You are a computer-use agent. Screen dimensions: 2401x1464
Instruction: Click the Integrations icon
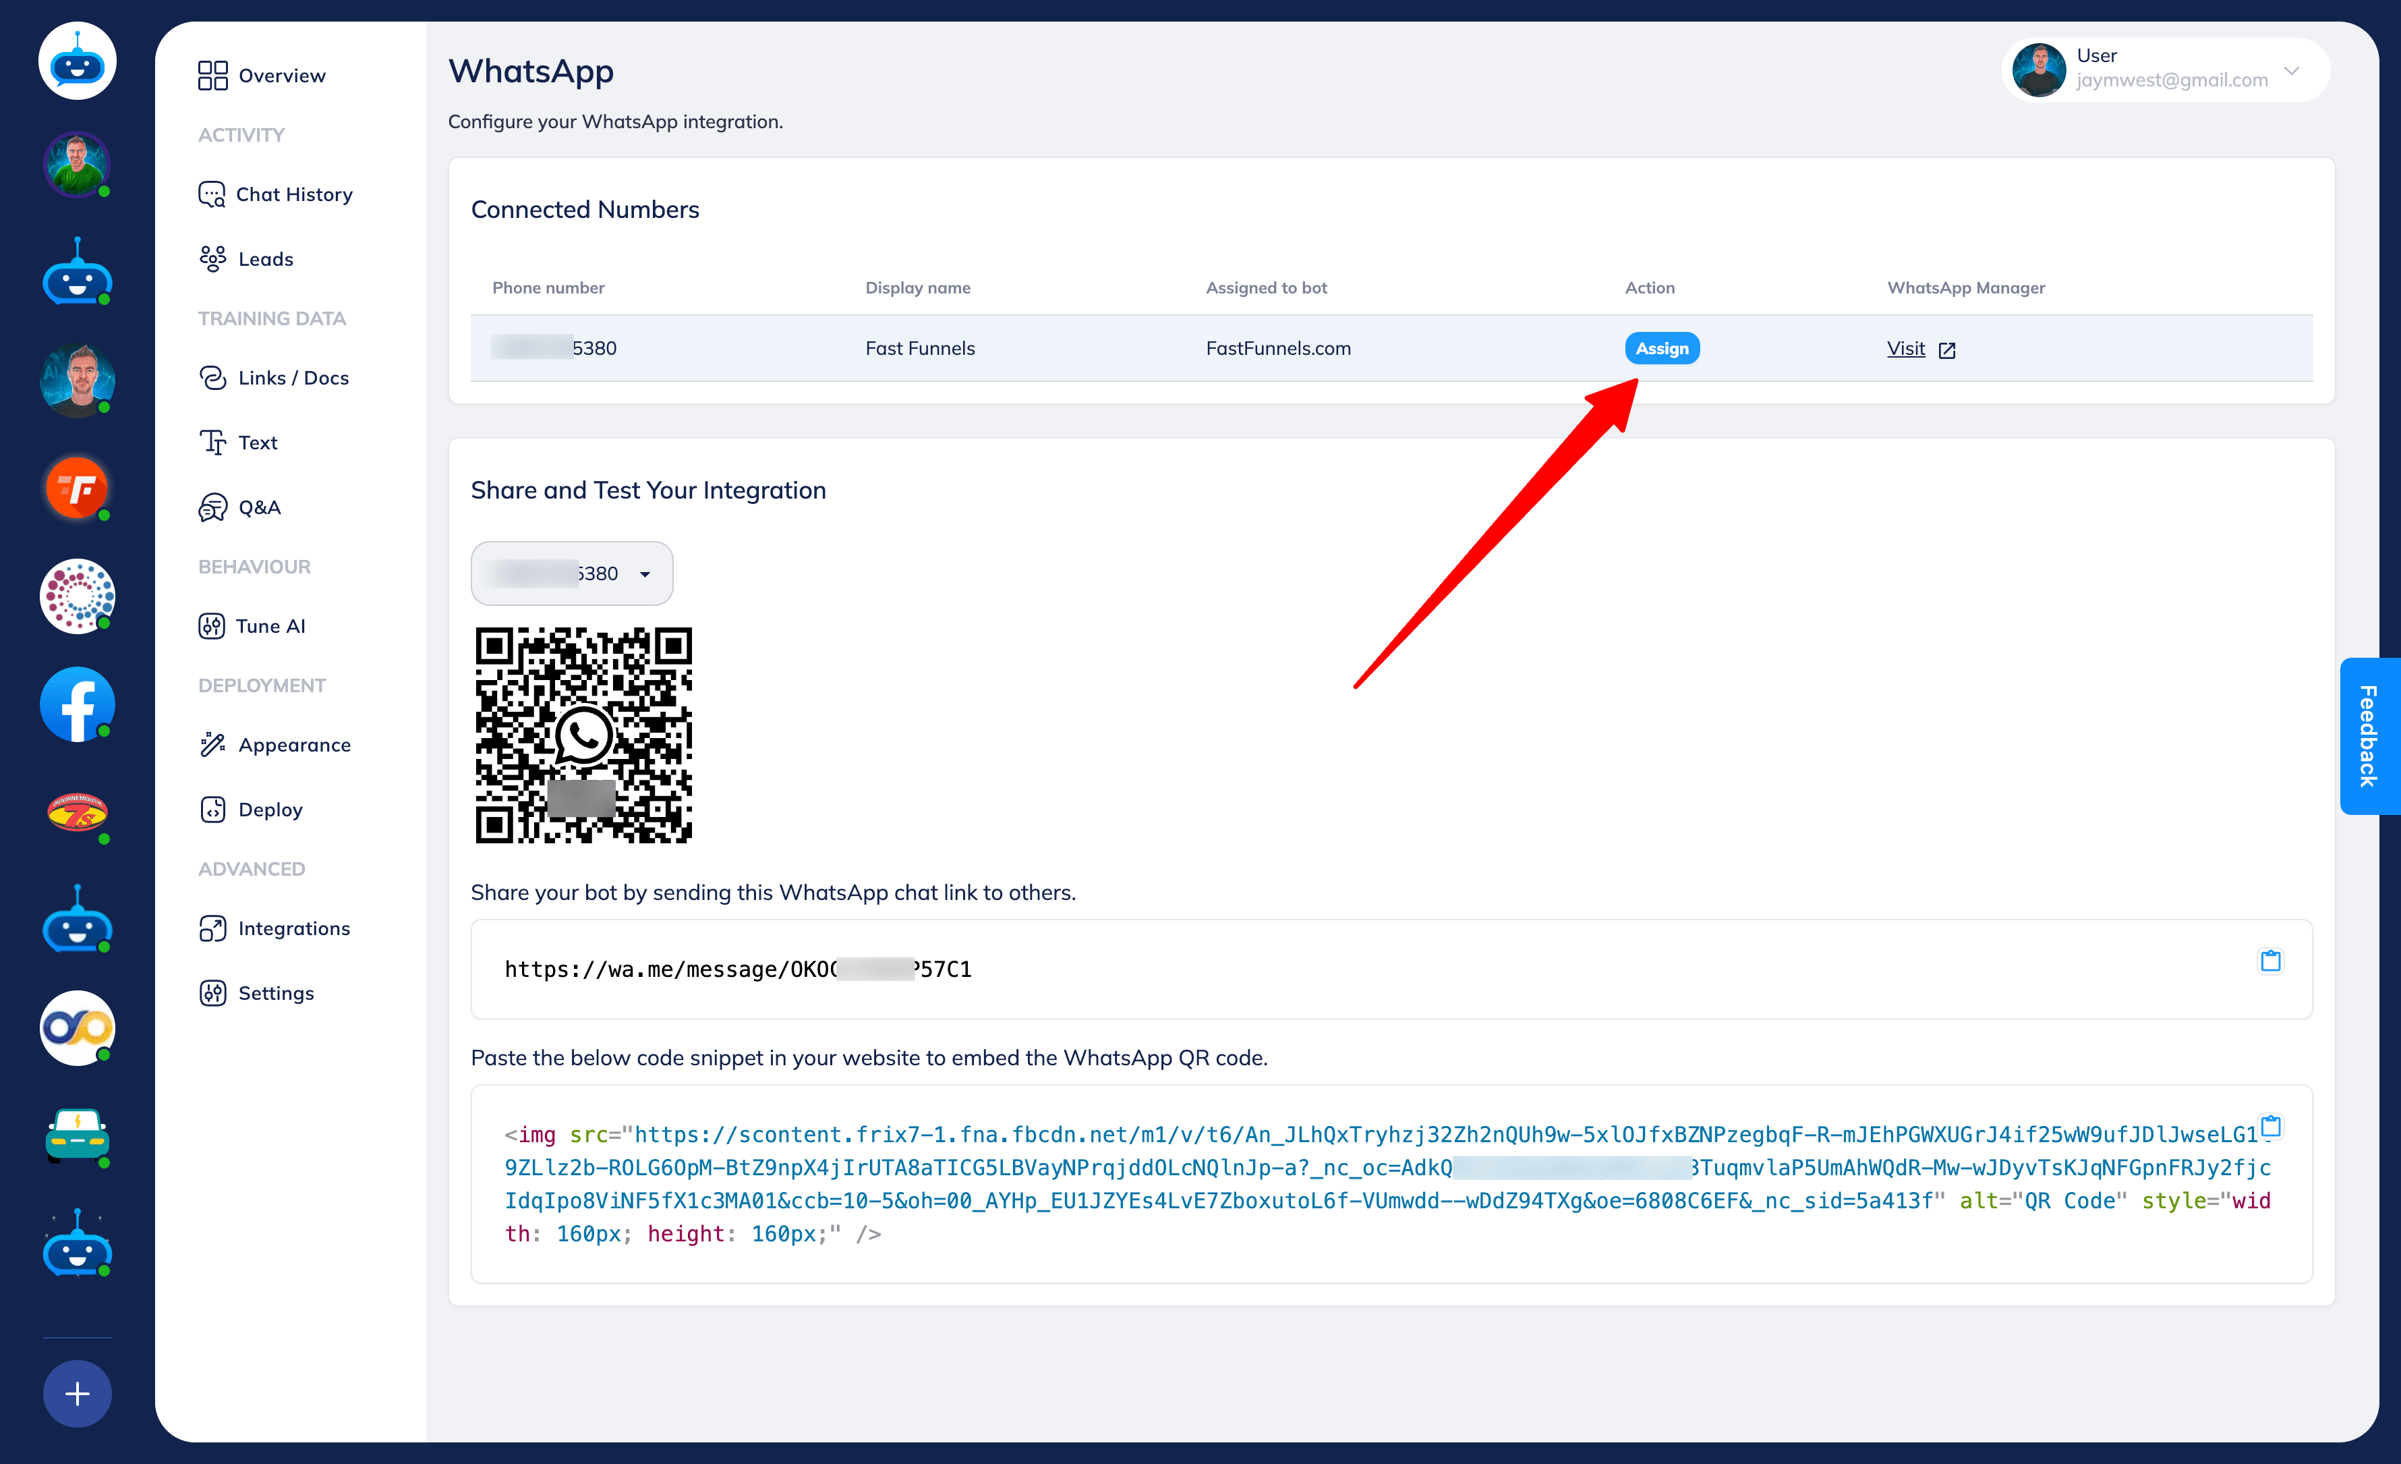(x=212, y=928)
